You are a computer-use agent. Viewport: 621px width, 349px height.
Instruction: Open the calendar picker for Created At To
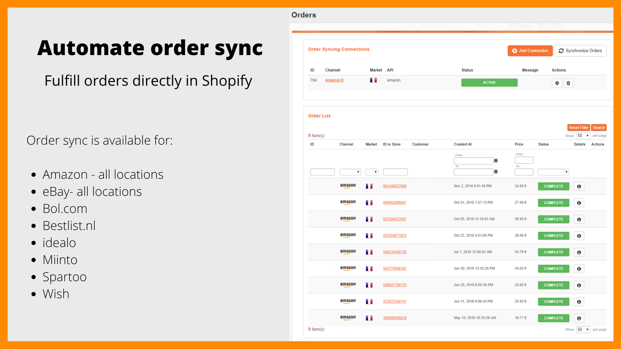point(496,171)
